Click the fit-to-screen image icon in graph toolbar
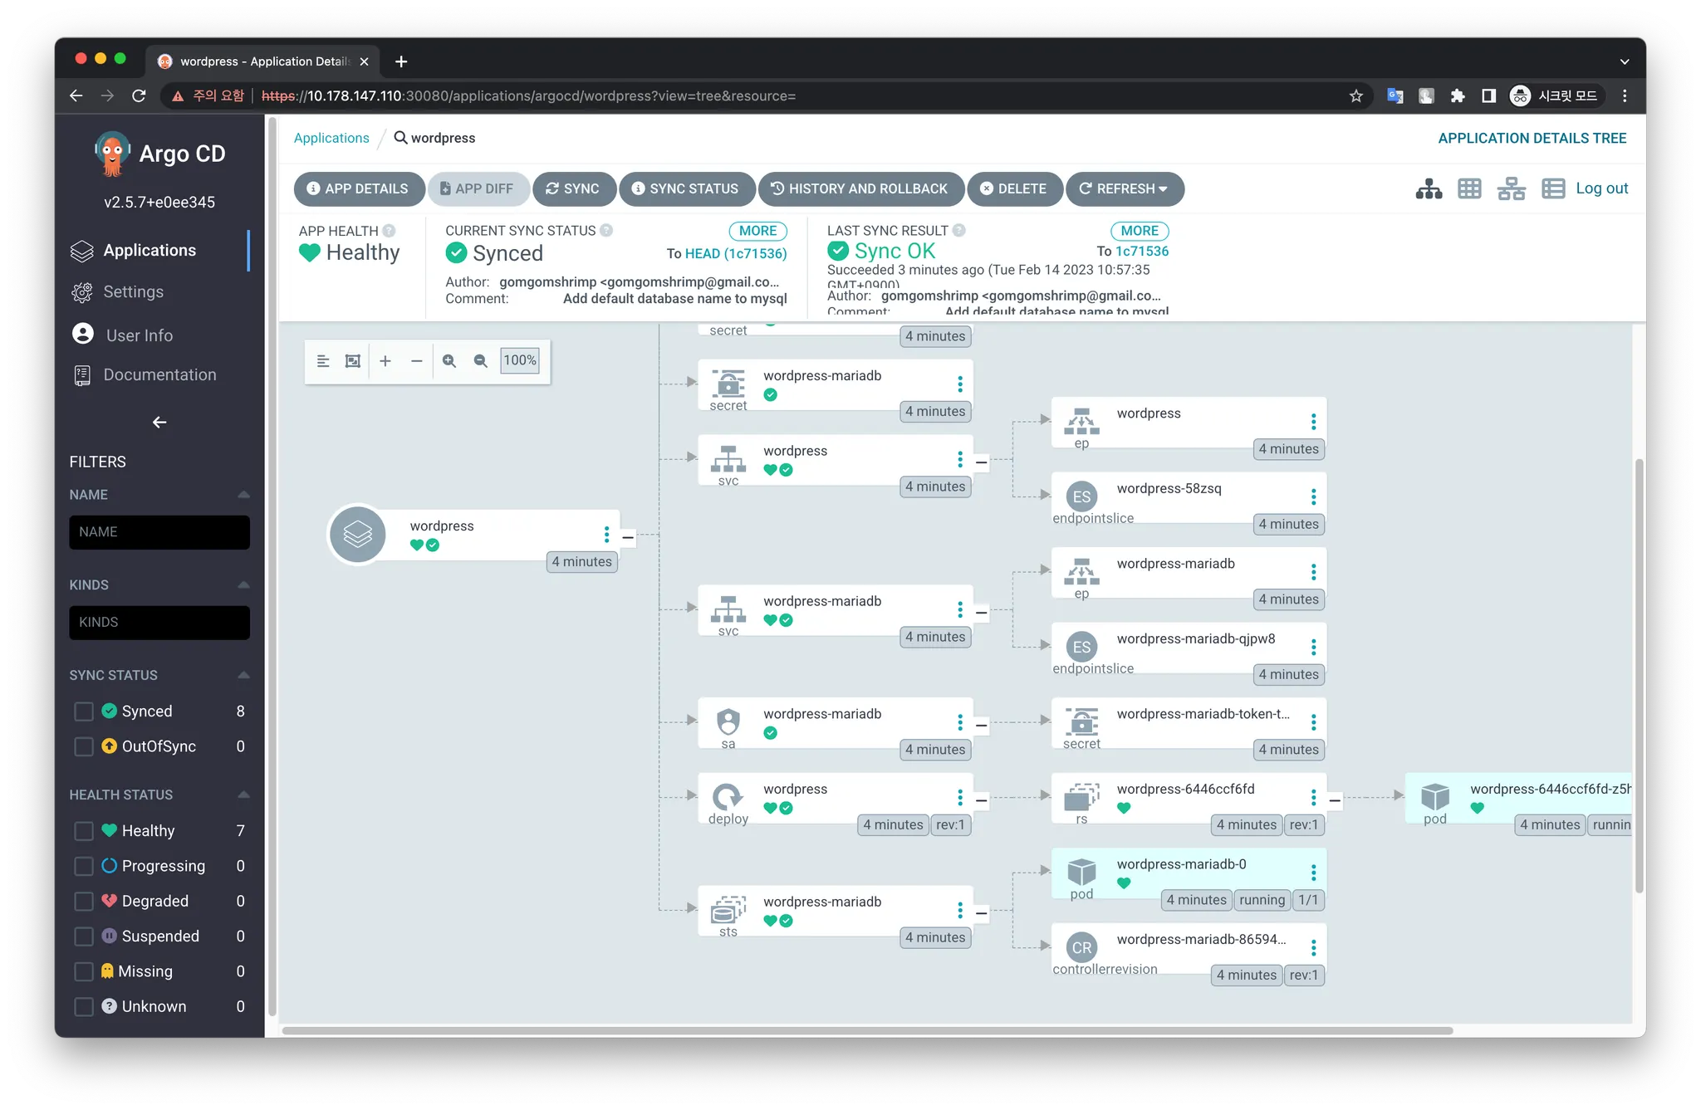The width and height of the screenshot is (1701, 1110). click(x=353, y=361)
